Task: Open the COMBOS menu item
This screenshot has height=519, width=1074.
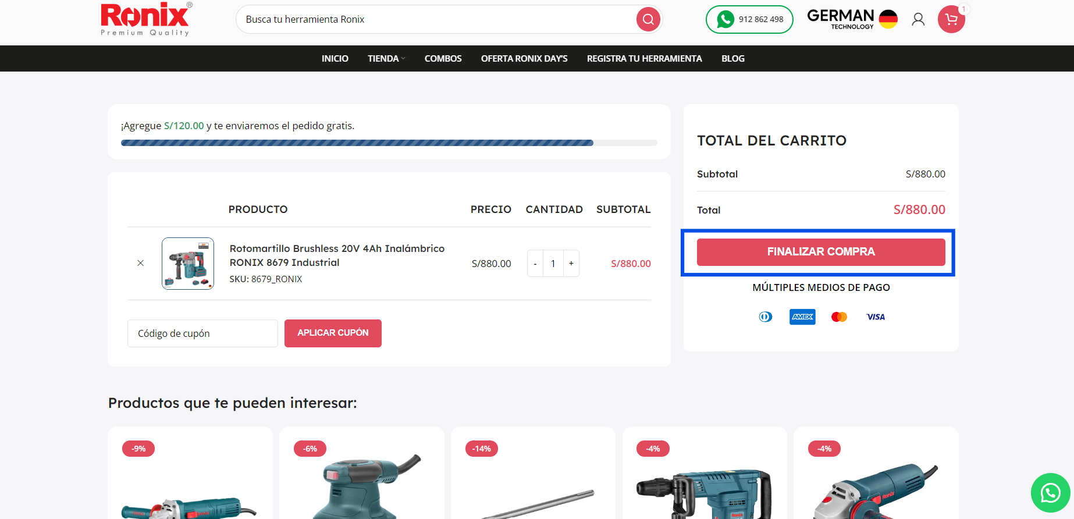Action: pos(443,59)
